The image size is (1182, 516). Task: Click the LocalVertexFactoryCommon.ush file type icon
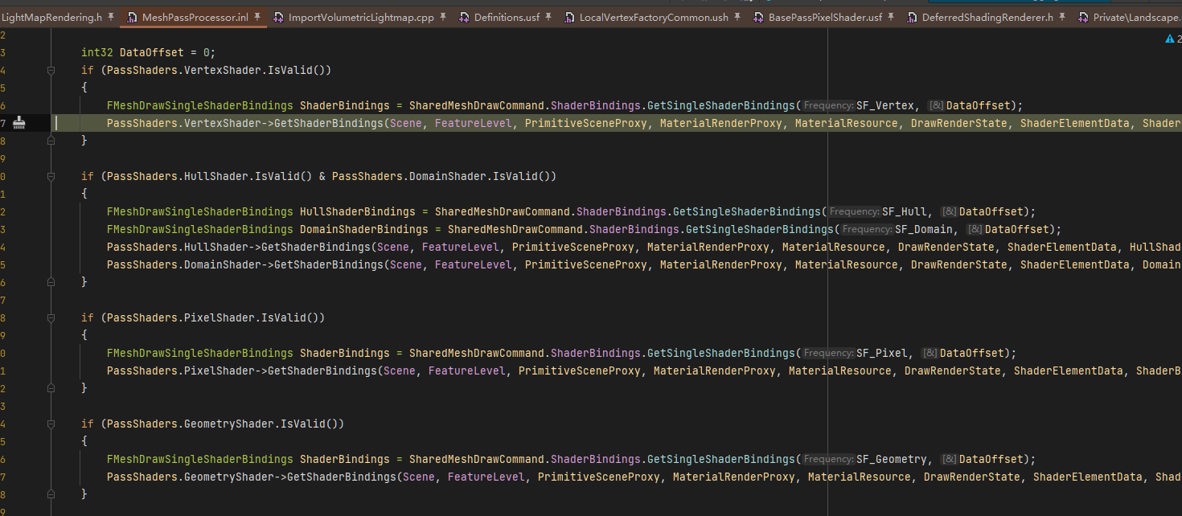click(x=569, y=17)
